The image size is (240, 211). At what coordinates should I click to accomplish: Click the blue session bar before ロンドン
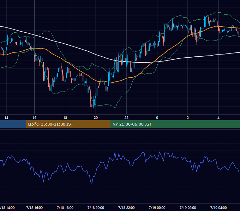pyautogui.click(x=13, y=124)
